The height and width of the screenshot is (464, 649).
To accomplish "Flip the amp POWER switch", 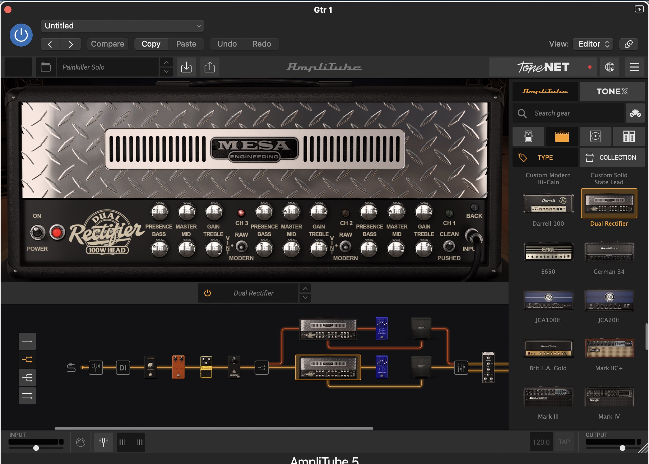I will [38, 232].
